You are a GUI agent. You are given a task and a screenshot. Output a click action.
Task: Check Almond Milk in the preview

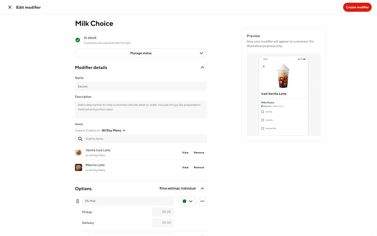click(x=263, y=128)
